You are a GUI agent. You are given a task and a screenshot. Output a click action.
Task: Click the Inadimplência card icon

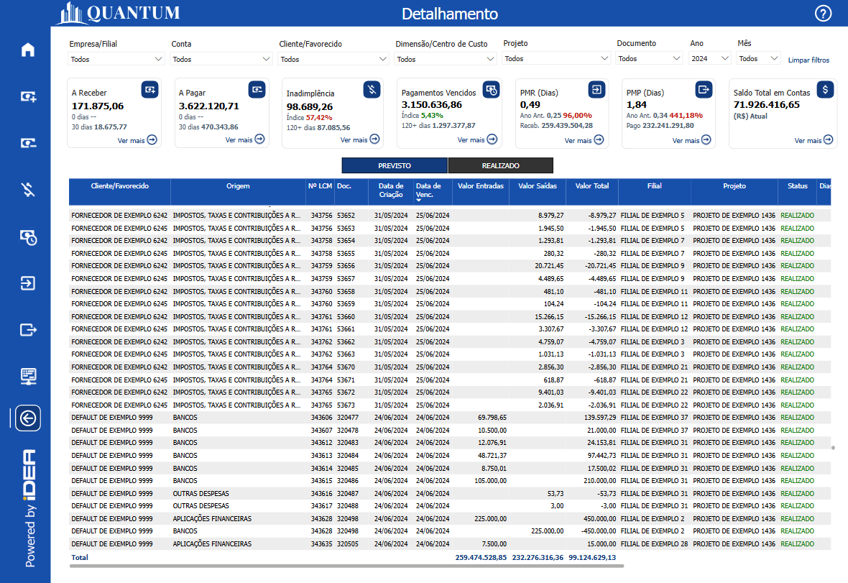(x=372, y=89)
